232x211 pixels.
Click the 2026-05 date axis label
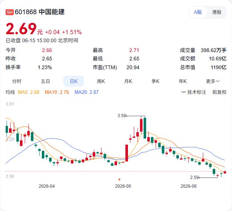123,186
